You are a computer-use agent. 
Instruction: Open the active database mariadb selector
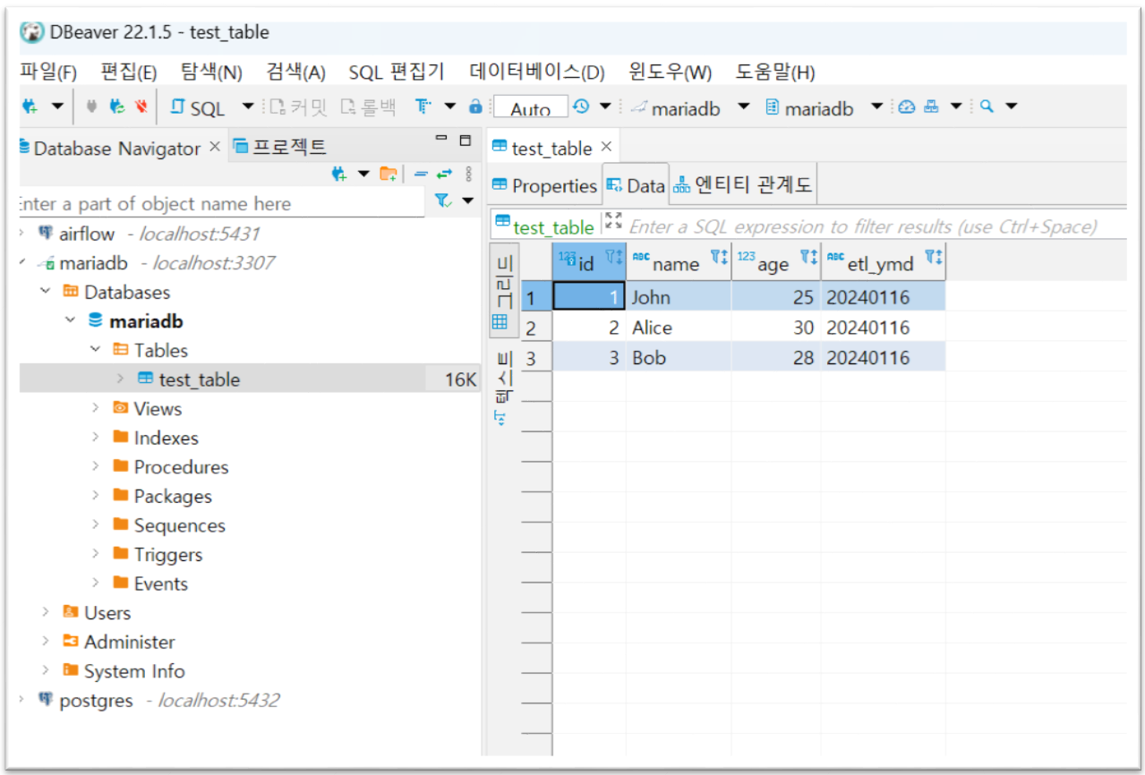(x=825, y=107)
